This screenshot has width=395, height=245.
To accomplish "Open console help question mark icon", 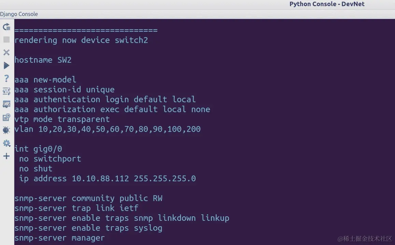I will [6, 78].
